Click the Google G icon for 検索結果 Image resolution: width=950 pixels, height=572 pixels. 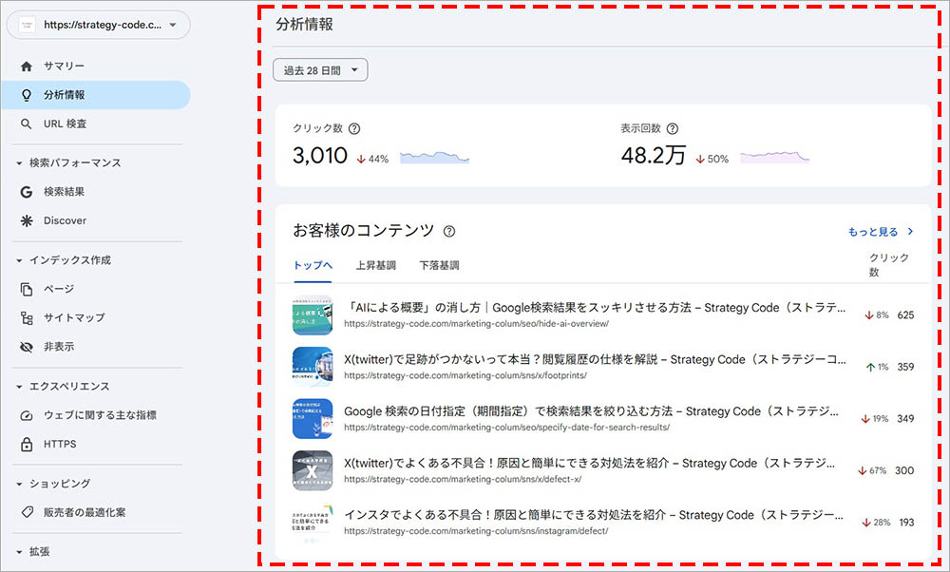(x=26, y=192)
